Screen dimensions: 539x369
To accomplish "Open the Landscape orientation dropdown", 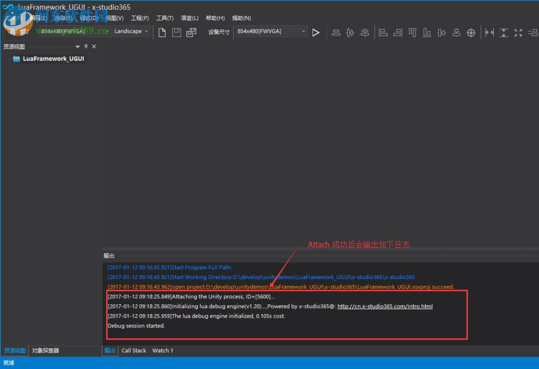I will pos(131,31).
